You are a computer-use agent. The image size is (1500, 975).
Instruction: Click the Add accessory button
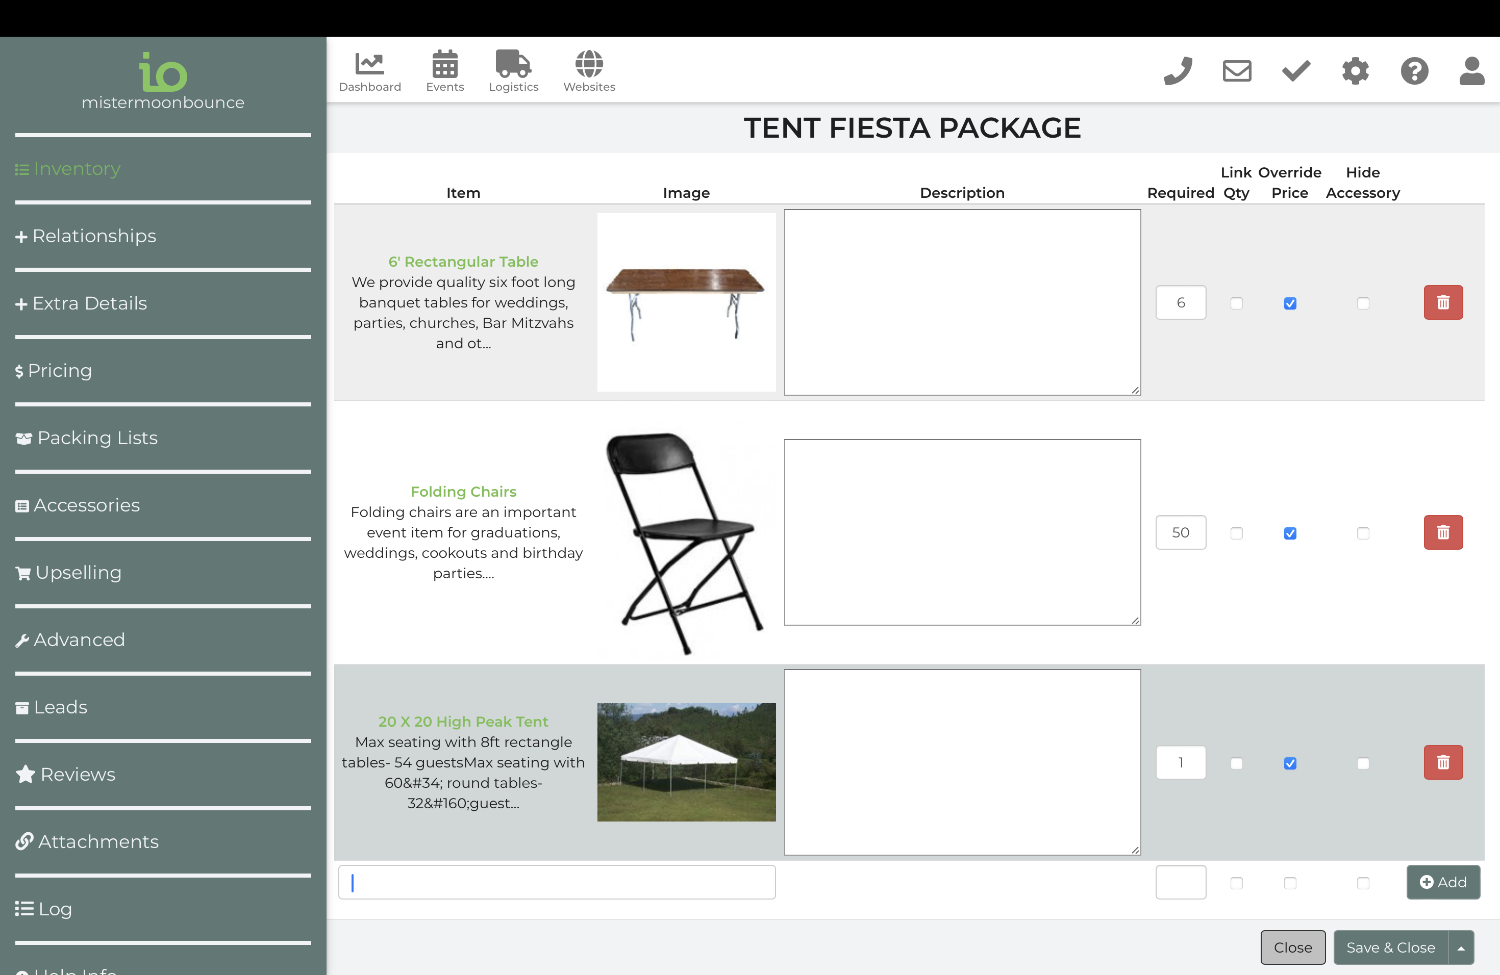tap(1443, 882)
